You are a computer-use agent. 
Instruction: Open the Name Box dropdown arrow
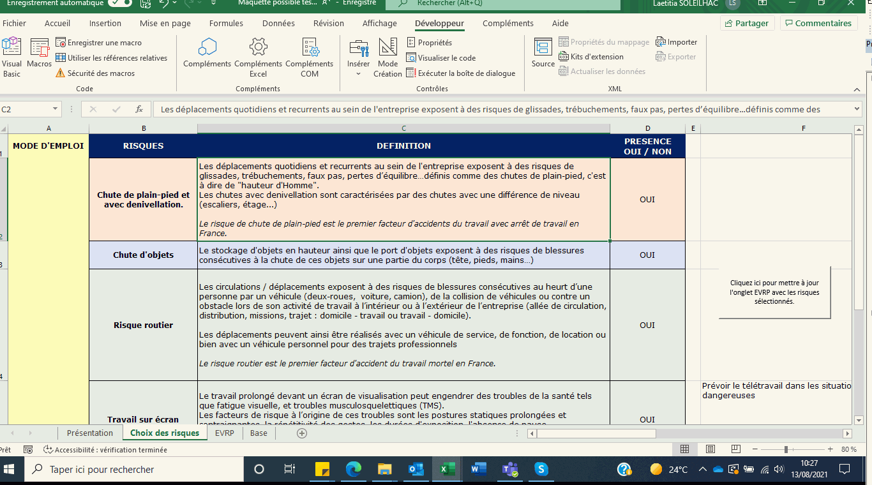click(x=56, y=109)
